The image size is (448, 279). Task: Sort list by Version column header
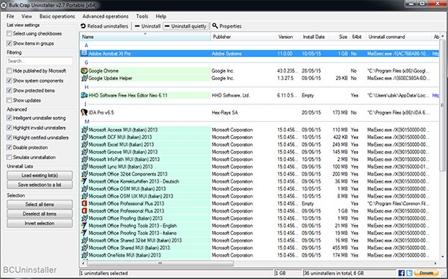(288, 37)
